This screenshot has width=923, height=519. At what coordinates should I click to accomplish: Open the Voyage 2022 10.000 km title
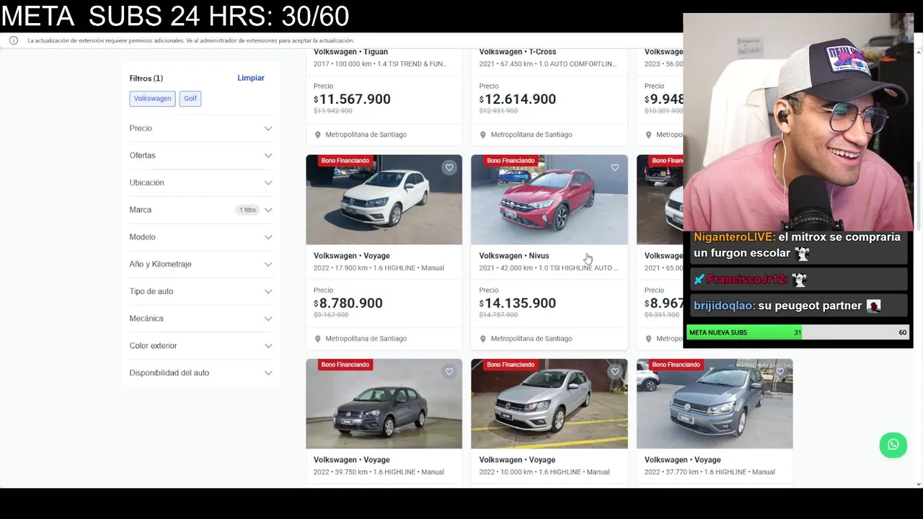(x=517, y=460)
